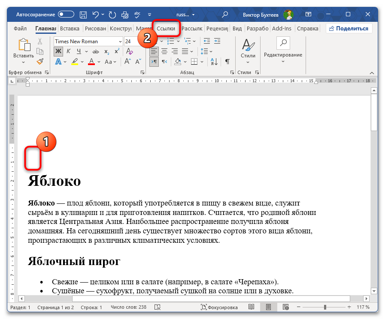Click 117 % zoom level
Screen dimensions: 385x319
click(x=363, y=307)
